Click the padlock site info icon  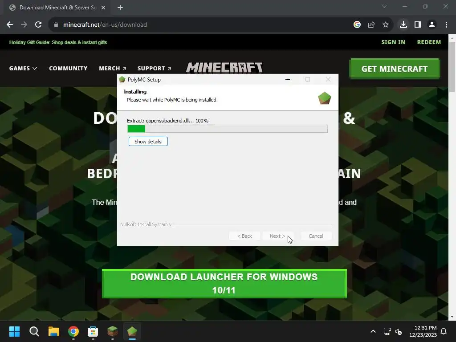tap(56, 25)
